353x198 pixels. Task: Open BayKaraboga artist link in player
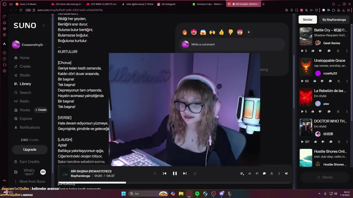click(81, 176)
